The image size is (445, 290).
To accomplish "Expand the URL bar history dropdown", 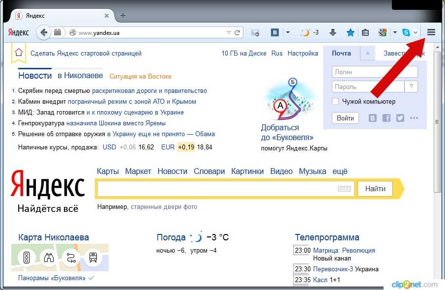I will click(229, 33).
